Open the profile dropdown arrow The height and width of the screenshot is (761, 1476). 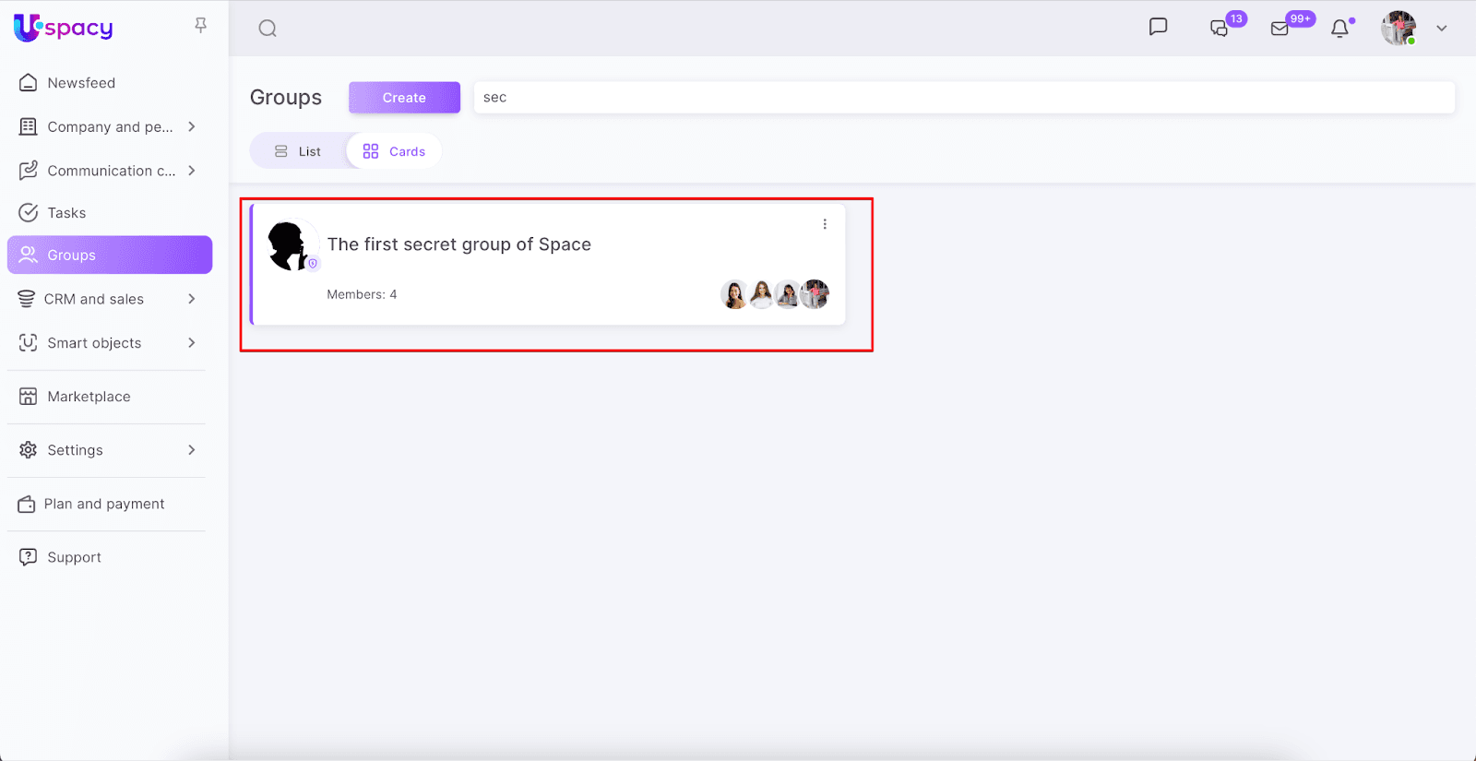coord(1441,29)
